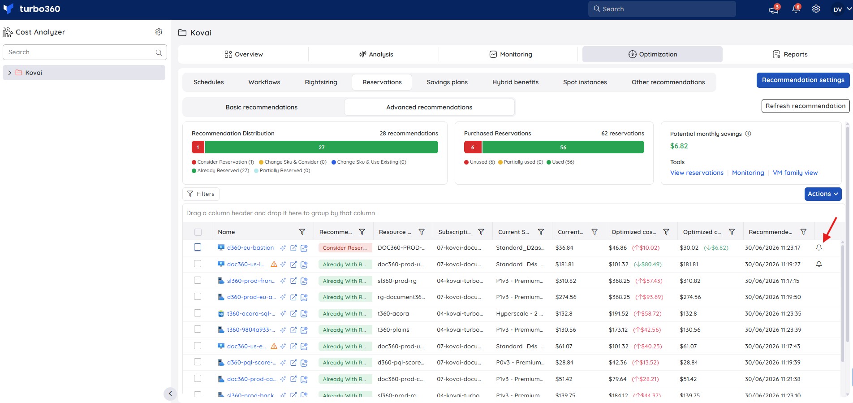Open the Subscripti... column filter icon
The height and width of the screenshot is (403, 853).
click(x=481, y=232)
